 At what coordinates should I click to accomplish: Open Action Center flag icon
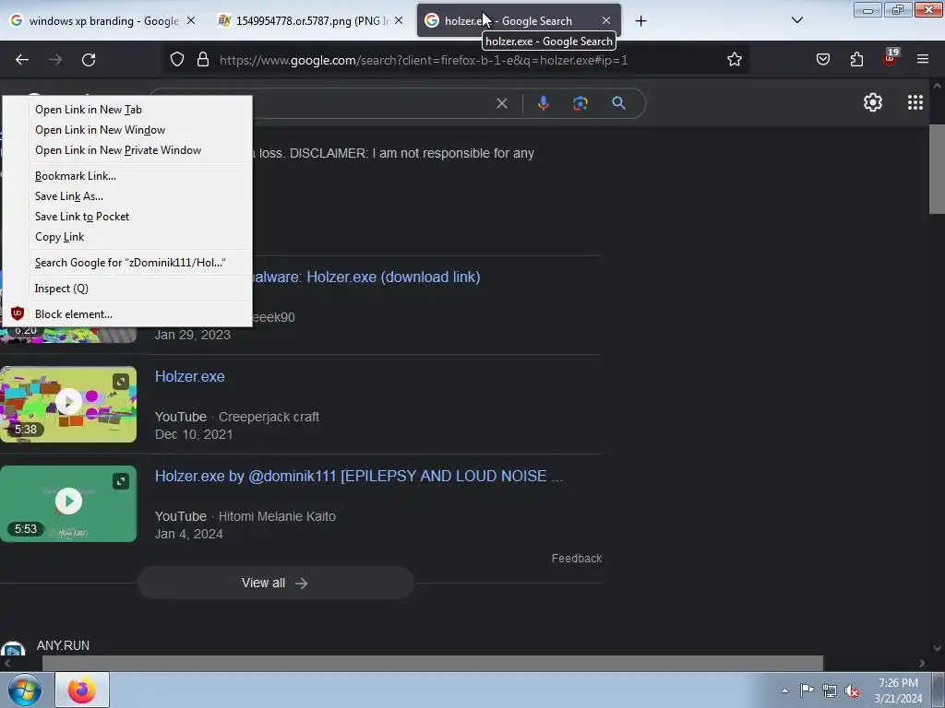pyautogui.click(x=807, y=690)
